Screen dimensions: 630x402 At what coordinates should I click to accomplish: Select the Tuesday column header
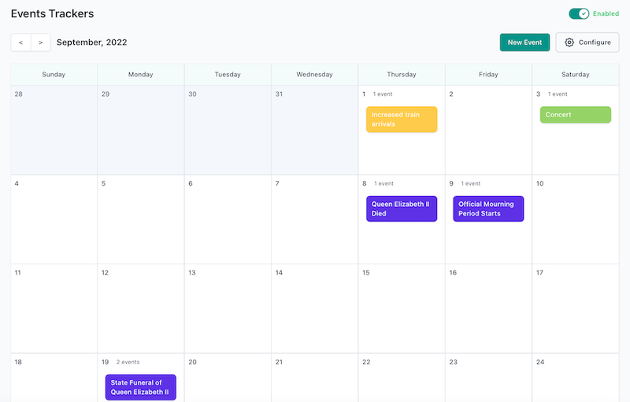[x=228, y=74]
